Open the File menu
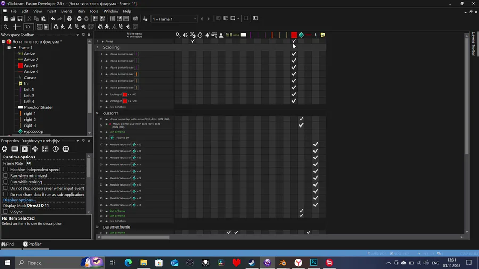479x269 pixels. point(13,11)
